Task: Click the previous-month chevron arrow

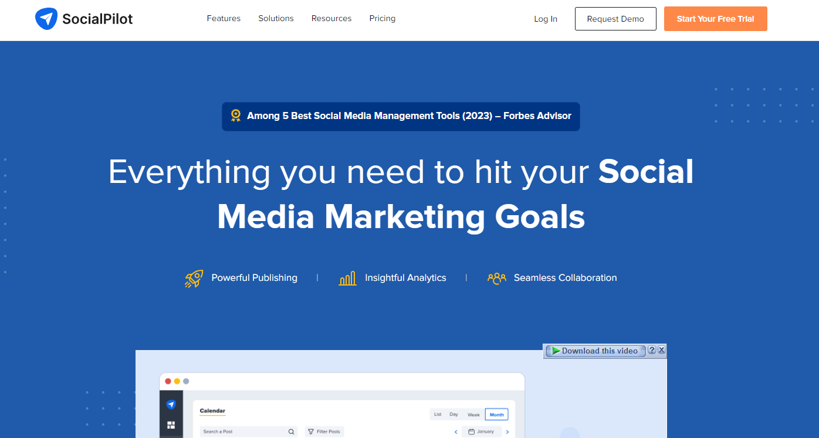Action: coord(456,431)
